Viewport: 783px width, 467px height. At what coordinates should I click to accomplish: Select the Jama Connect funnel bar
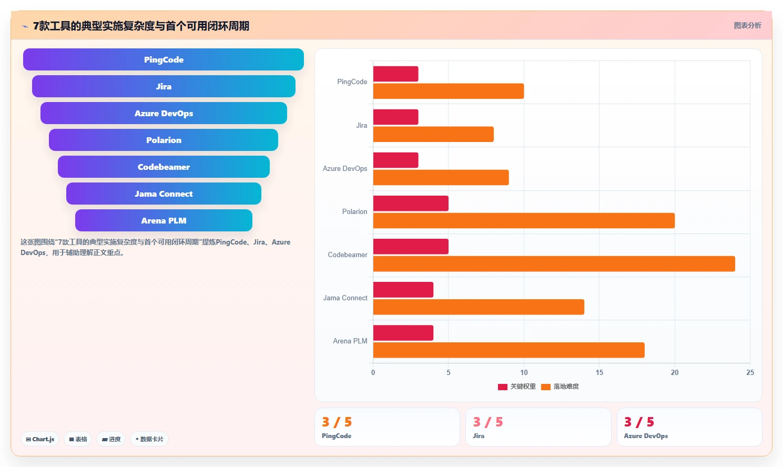click(164, 194)
